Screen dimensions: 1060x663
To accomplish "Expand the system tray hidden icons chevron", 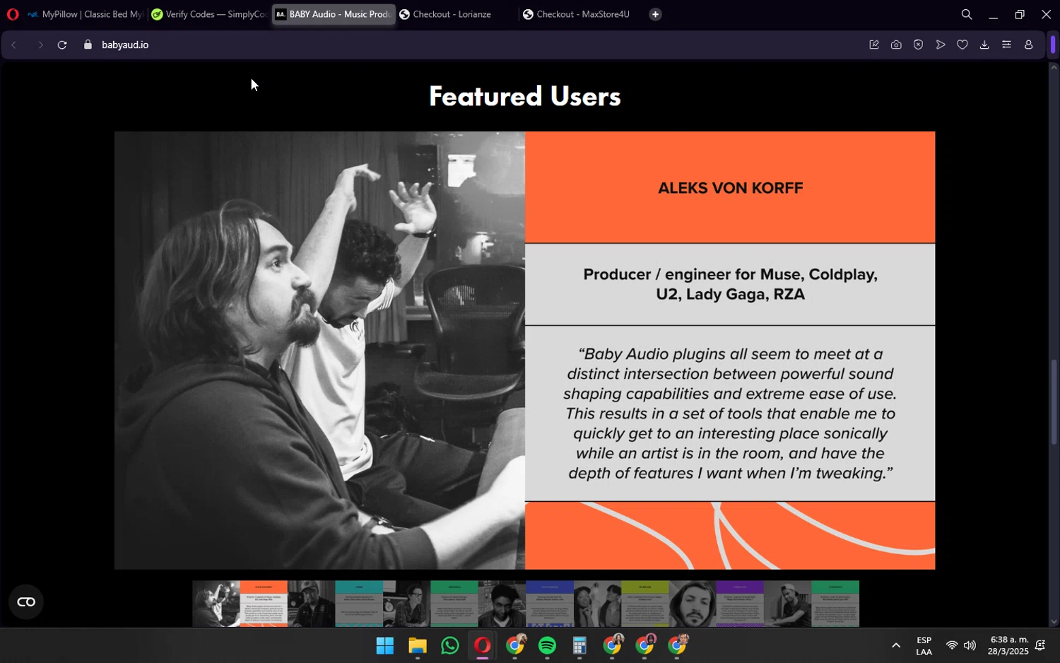I will [x=896, y=645].
